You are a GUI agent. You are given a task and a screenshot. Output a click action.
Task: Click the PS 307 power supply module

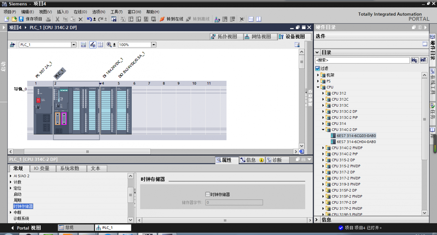pos(43,111)
